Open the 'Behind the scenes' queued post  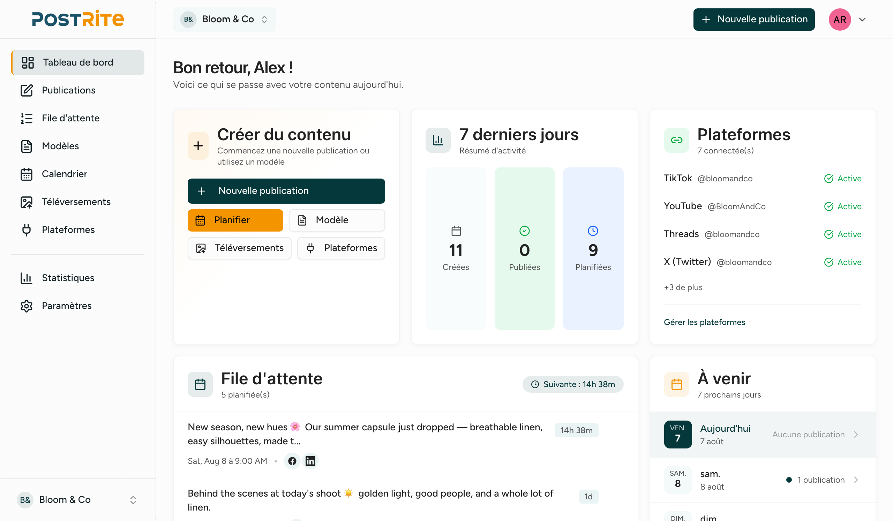tap(405, 500)
